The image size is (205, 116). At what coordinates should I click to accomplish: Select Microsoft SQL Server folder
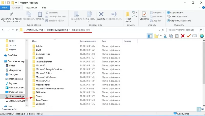point(46,77)
